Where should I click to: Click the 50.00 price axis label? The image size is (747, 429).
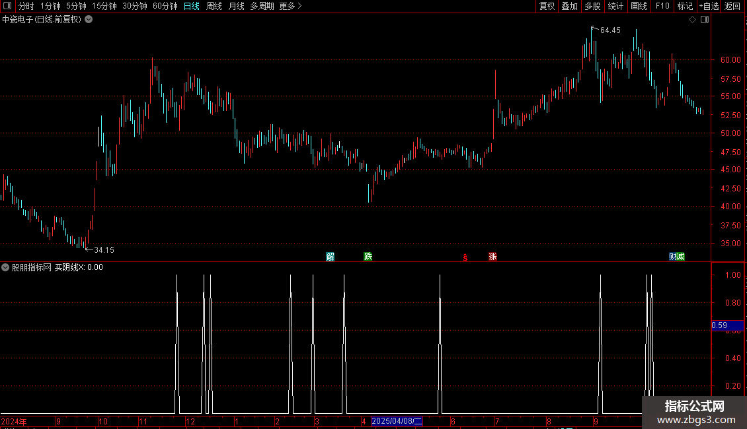tap(730, 133)
